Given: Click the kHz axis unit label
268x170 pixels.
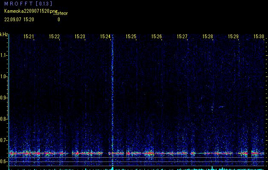Looking at the screenshot, I should pyautogui.click(x=4, y=34).
